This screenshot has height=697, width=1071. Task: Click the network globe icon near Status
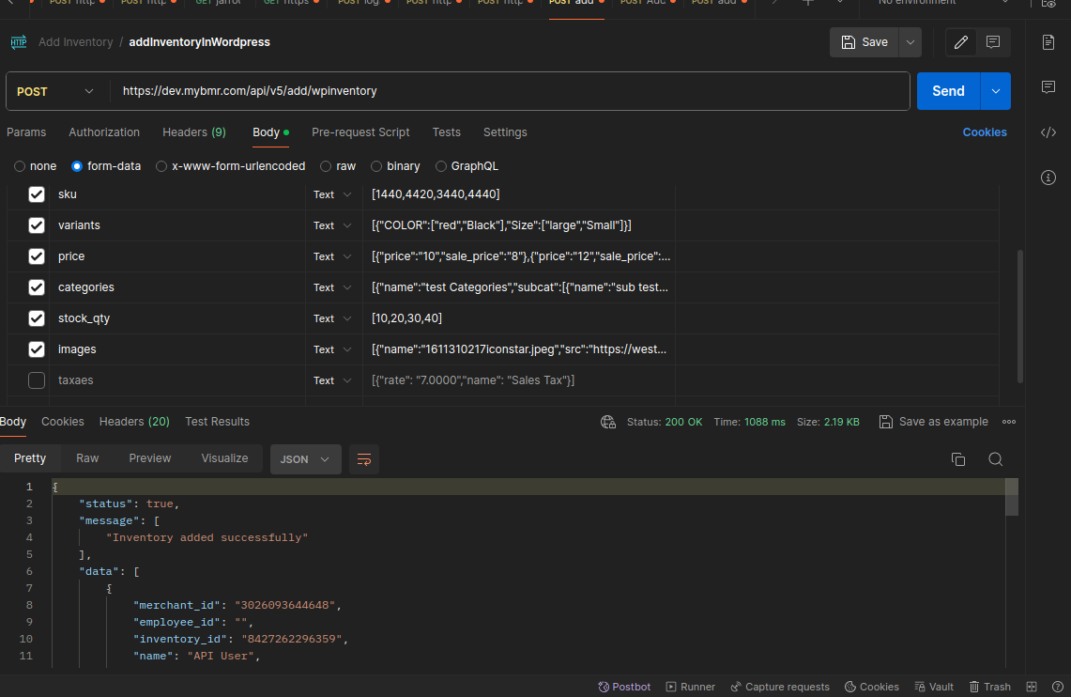click(x=608, y=422)
